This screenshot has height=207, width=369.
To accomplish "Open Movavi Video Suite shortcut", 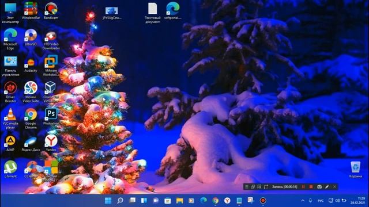I will click(31, 92).
